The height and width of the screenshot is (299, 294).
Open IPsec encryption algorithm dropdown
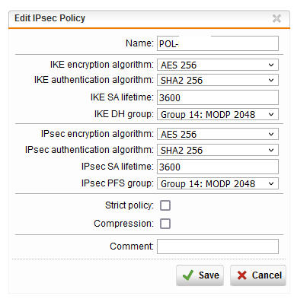click(x=218, y=134)
